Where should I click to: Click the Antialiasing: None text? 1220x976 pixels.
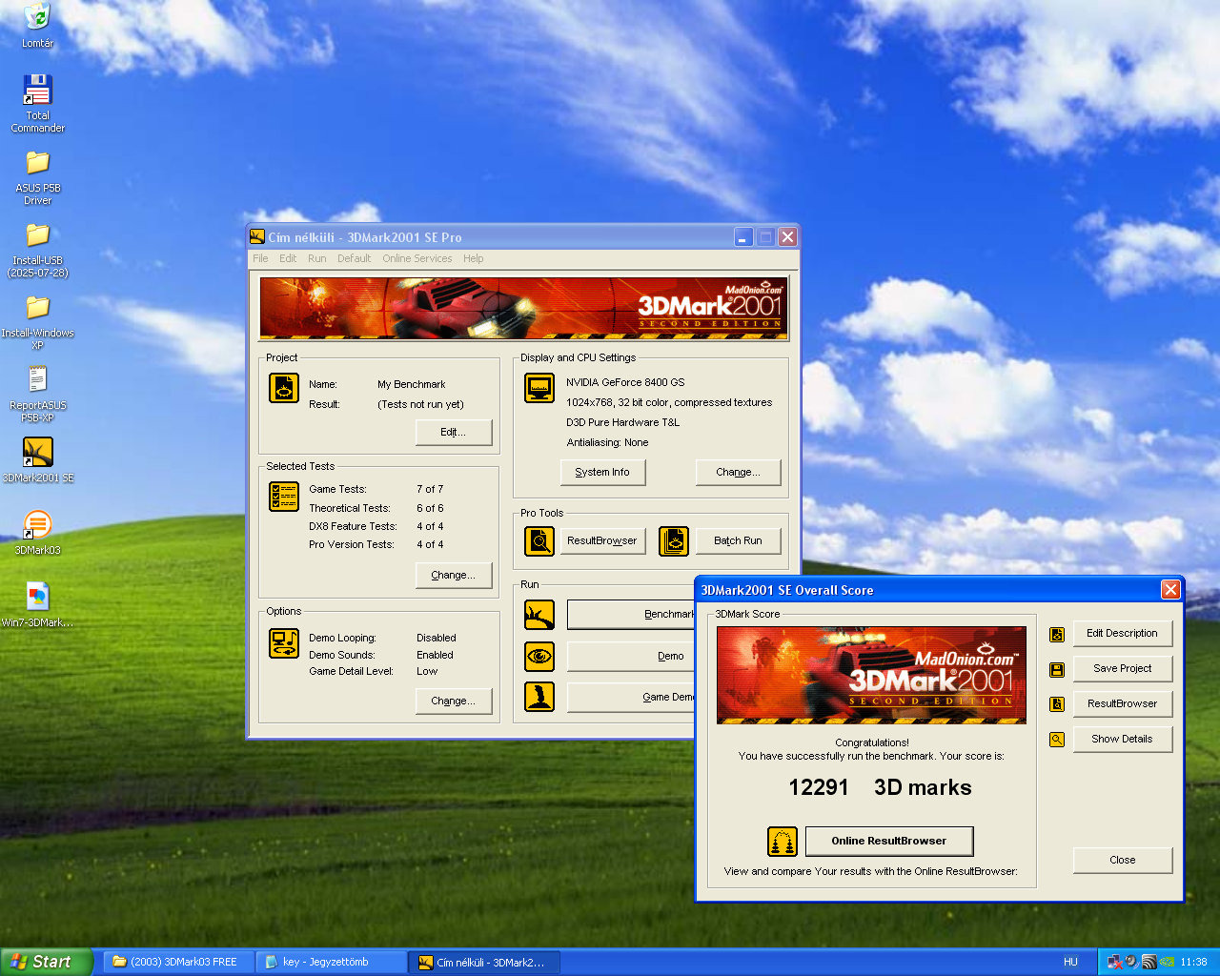click(607, 442)
